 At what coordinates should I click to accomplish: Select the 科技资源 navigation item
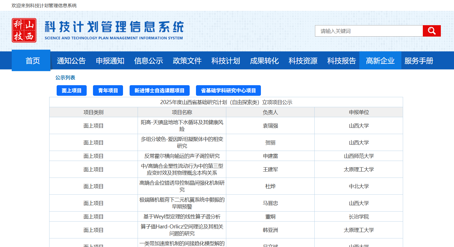(303, 61)
